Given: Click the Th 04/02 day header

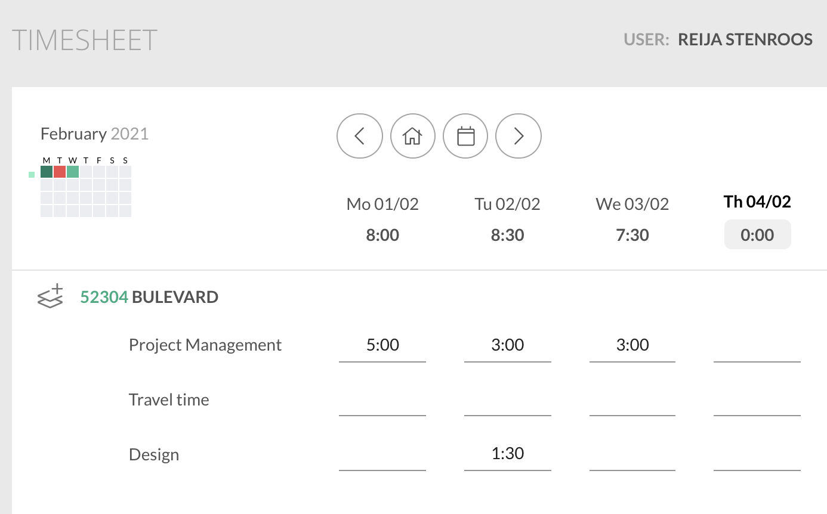Looking at the screenshot, I should tap(757, 202).
